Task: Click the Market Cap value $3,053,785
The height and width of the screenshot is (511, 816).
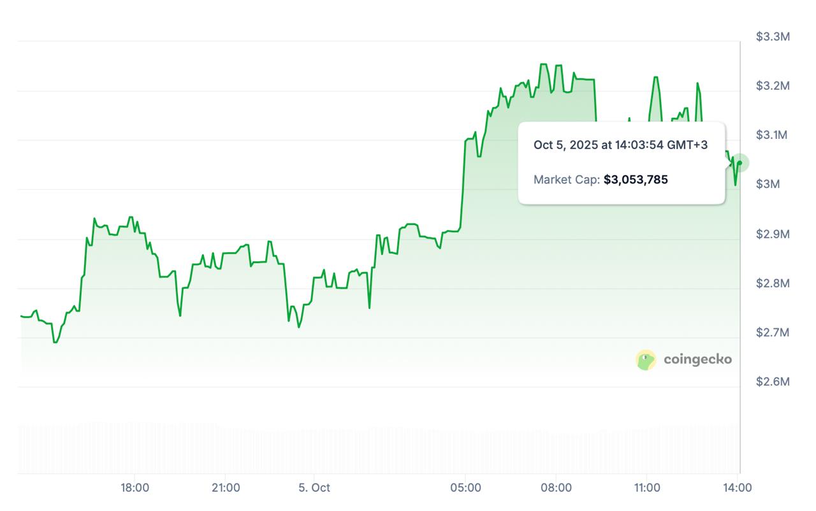Action: 636,180
